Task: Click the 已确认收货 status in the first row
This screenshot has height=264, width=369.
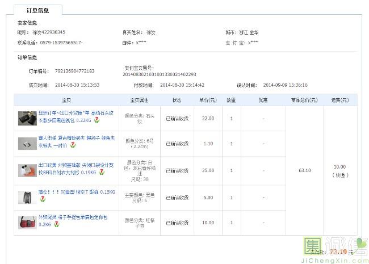Action: point(177,118)
